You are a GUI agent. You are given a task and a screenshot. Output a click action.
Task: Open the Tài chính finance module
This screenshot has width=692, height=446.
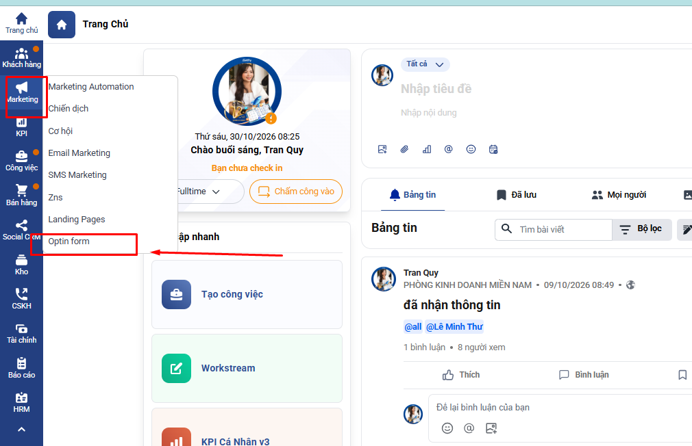tap(21, 334)
